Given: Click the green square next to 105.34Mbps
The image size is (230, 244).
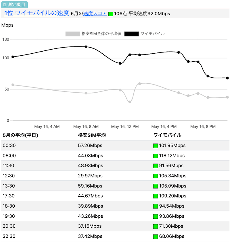Looking at the screenshot, I should tap(156, 176).
